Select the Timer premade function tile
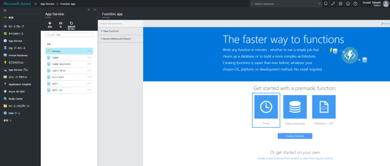 click(266, 110)
